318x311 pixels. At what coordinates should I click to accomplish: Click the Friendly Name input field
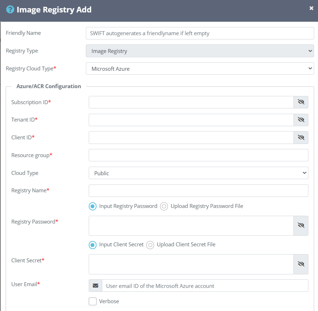(x=200, y=33)
